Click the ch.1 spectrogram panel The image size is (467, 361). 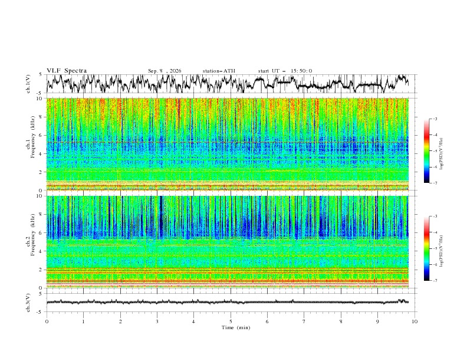[x=228, y=144]
